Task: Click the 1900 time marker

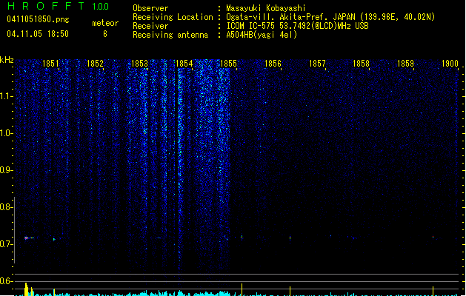Action: (450, 64)
